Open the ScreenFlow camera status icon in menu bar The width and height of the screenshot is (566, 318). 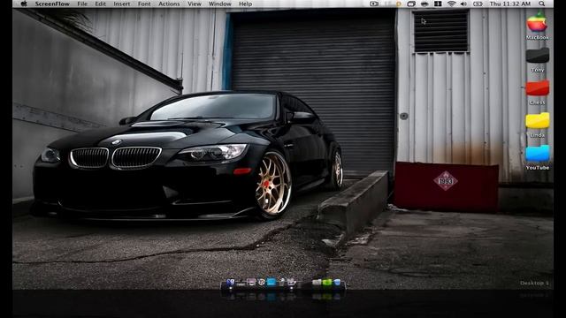(x=374, y=4)
